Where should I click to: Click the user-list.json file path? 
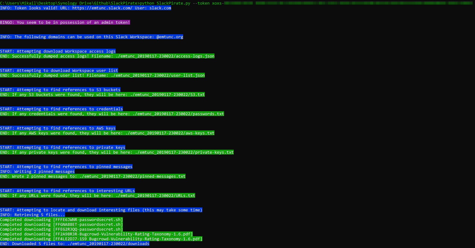(158, 75)
